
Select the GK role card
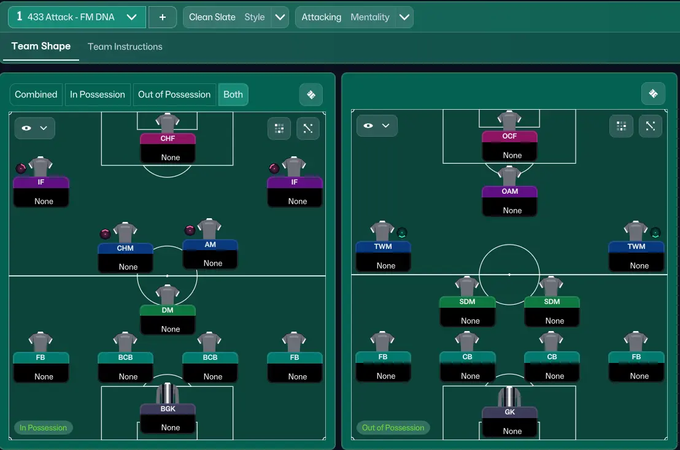point(509,422)
